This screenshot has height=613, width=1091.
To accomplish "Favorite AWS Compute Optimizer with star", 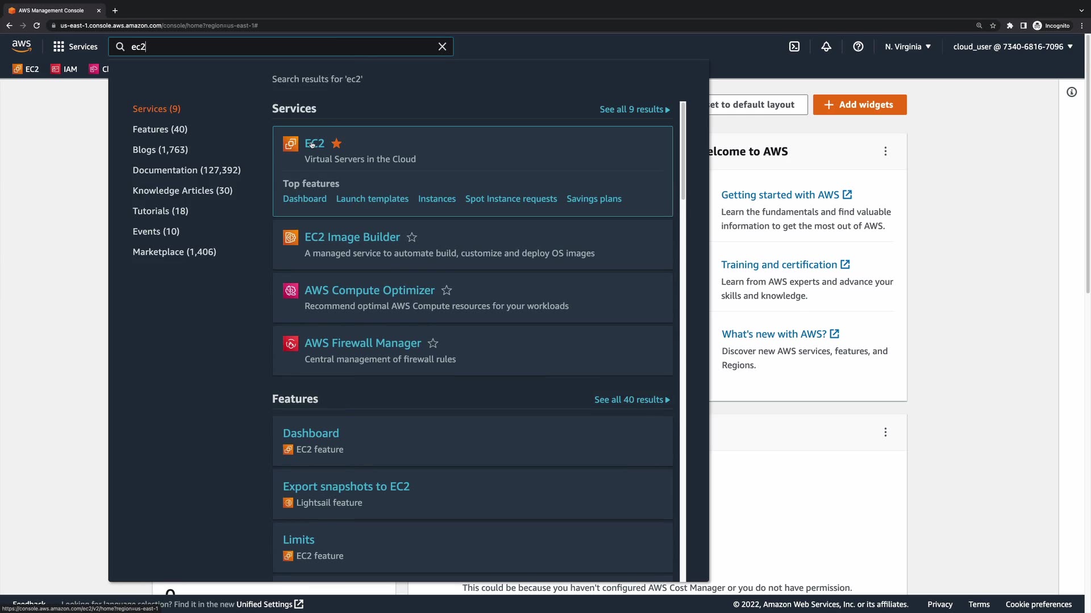I will tap(447, 291).
